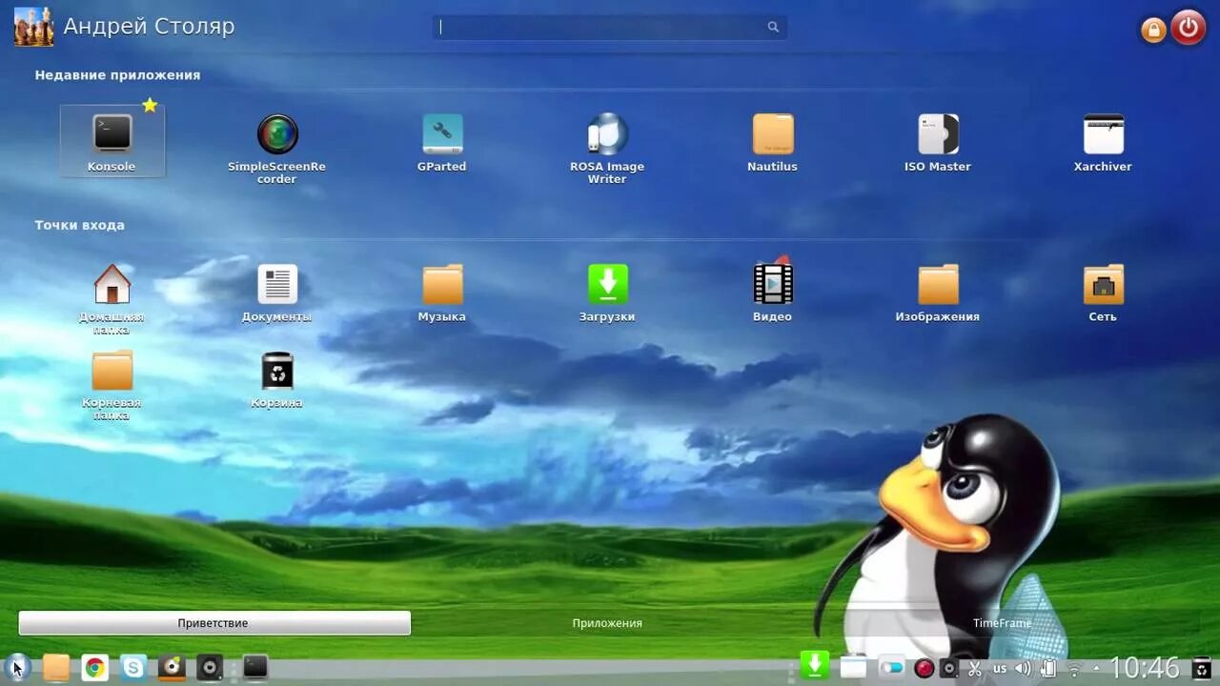Open SimpleScreenRecorder app icon
Image resolution: width=1220 pixels, height=686 pixels.
tap(277, 134)
